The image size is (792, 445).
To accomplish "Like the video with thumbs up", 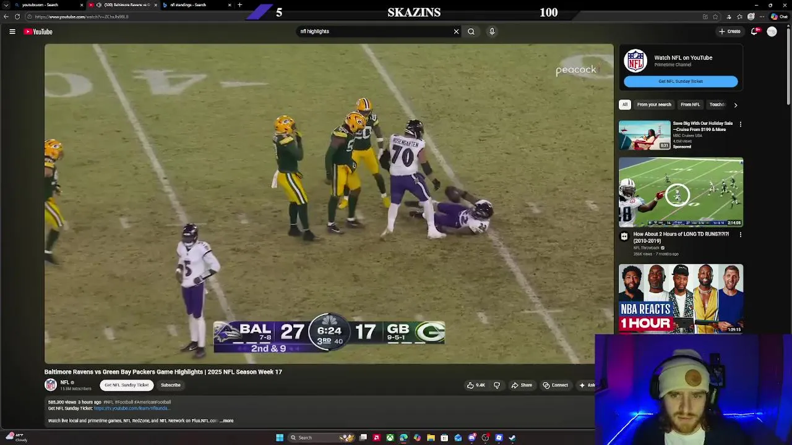I will point(476,385).
